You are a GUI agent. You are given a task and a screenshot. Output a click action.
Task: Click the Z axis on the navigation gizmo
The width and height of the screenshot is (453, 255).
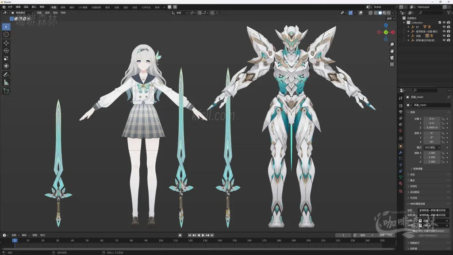click(386, 25)
